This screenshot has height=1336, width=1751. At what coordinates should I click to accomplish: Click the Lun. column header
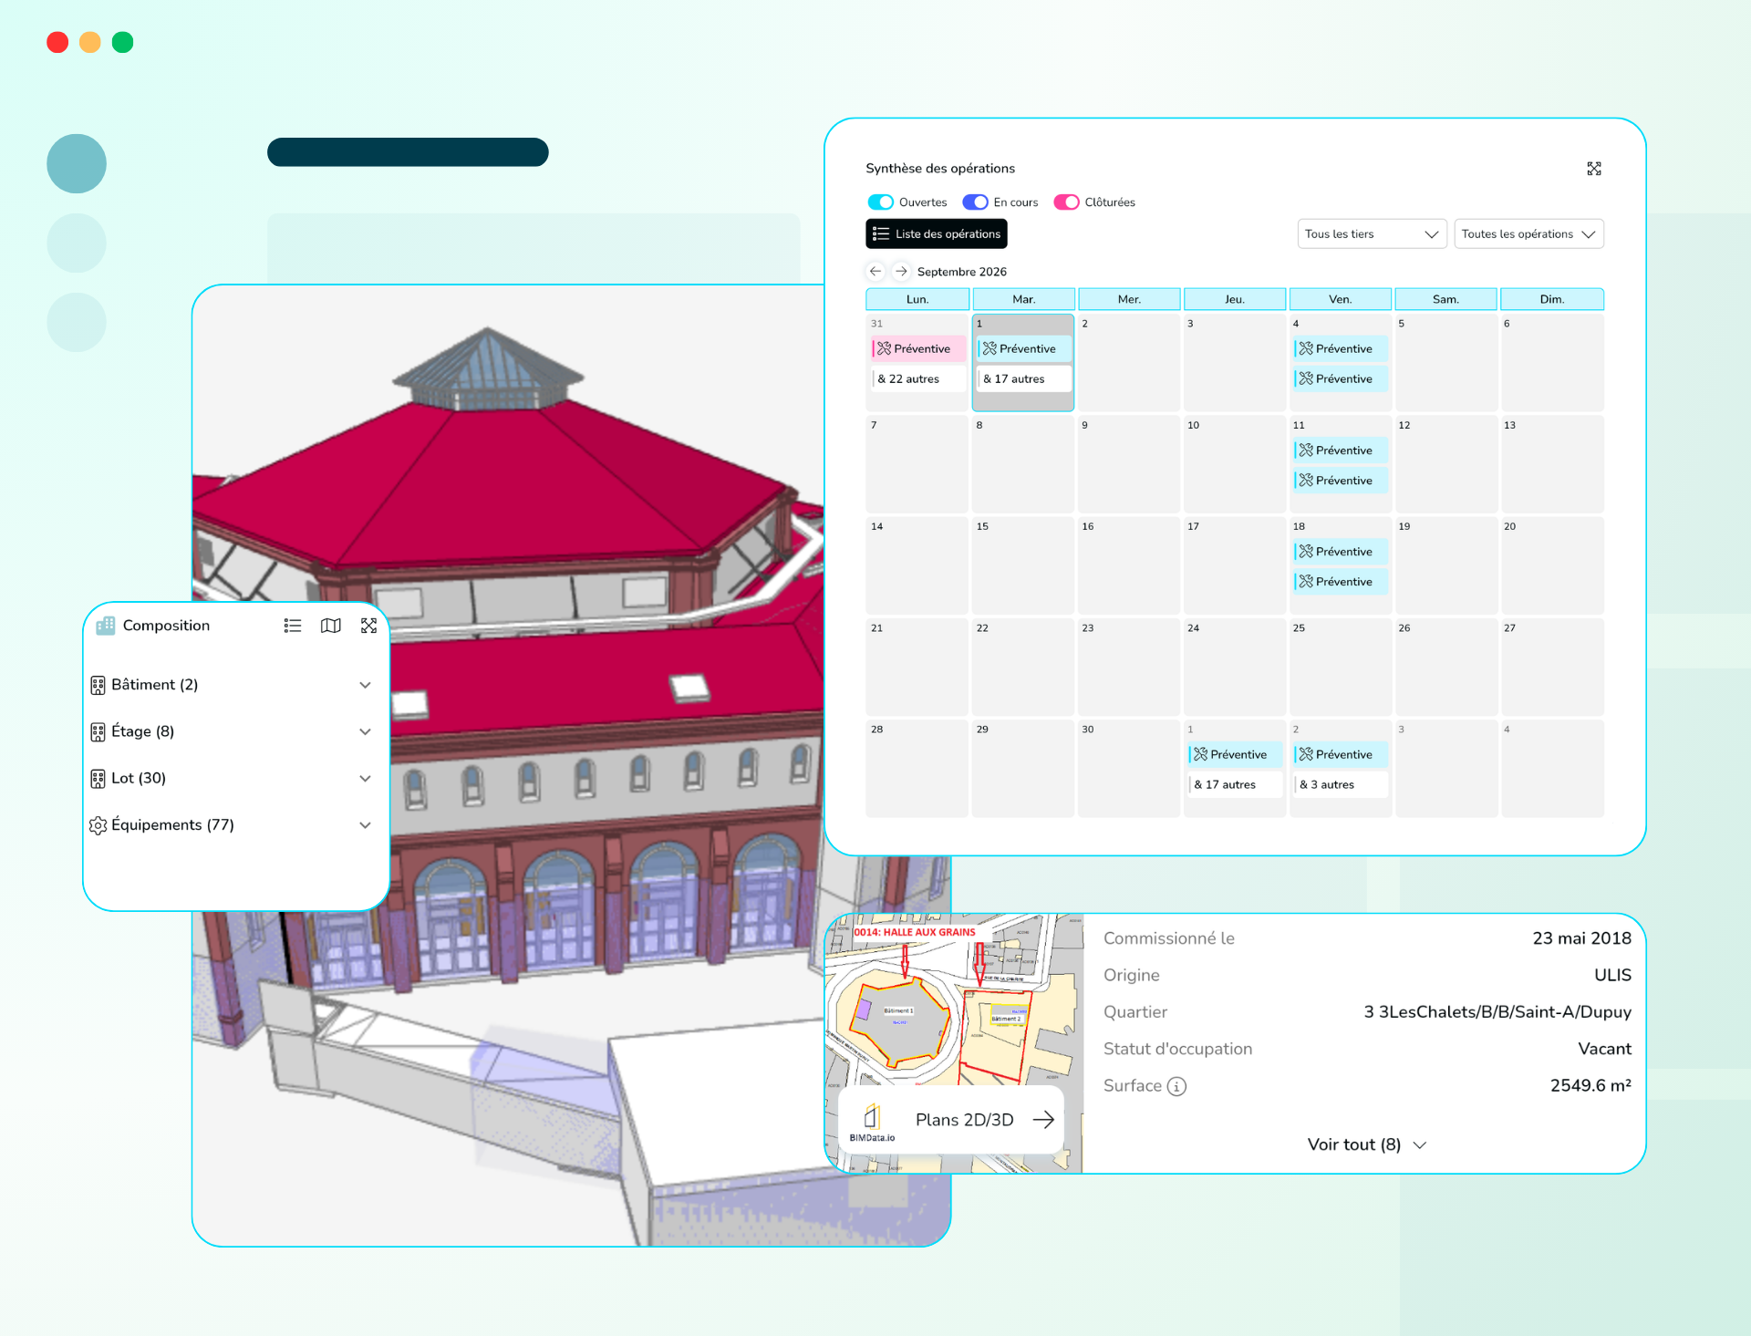[917, 299]
